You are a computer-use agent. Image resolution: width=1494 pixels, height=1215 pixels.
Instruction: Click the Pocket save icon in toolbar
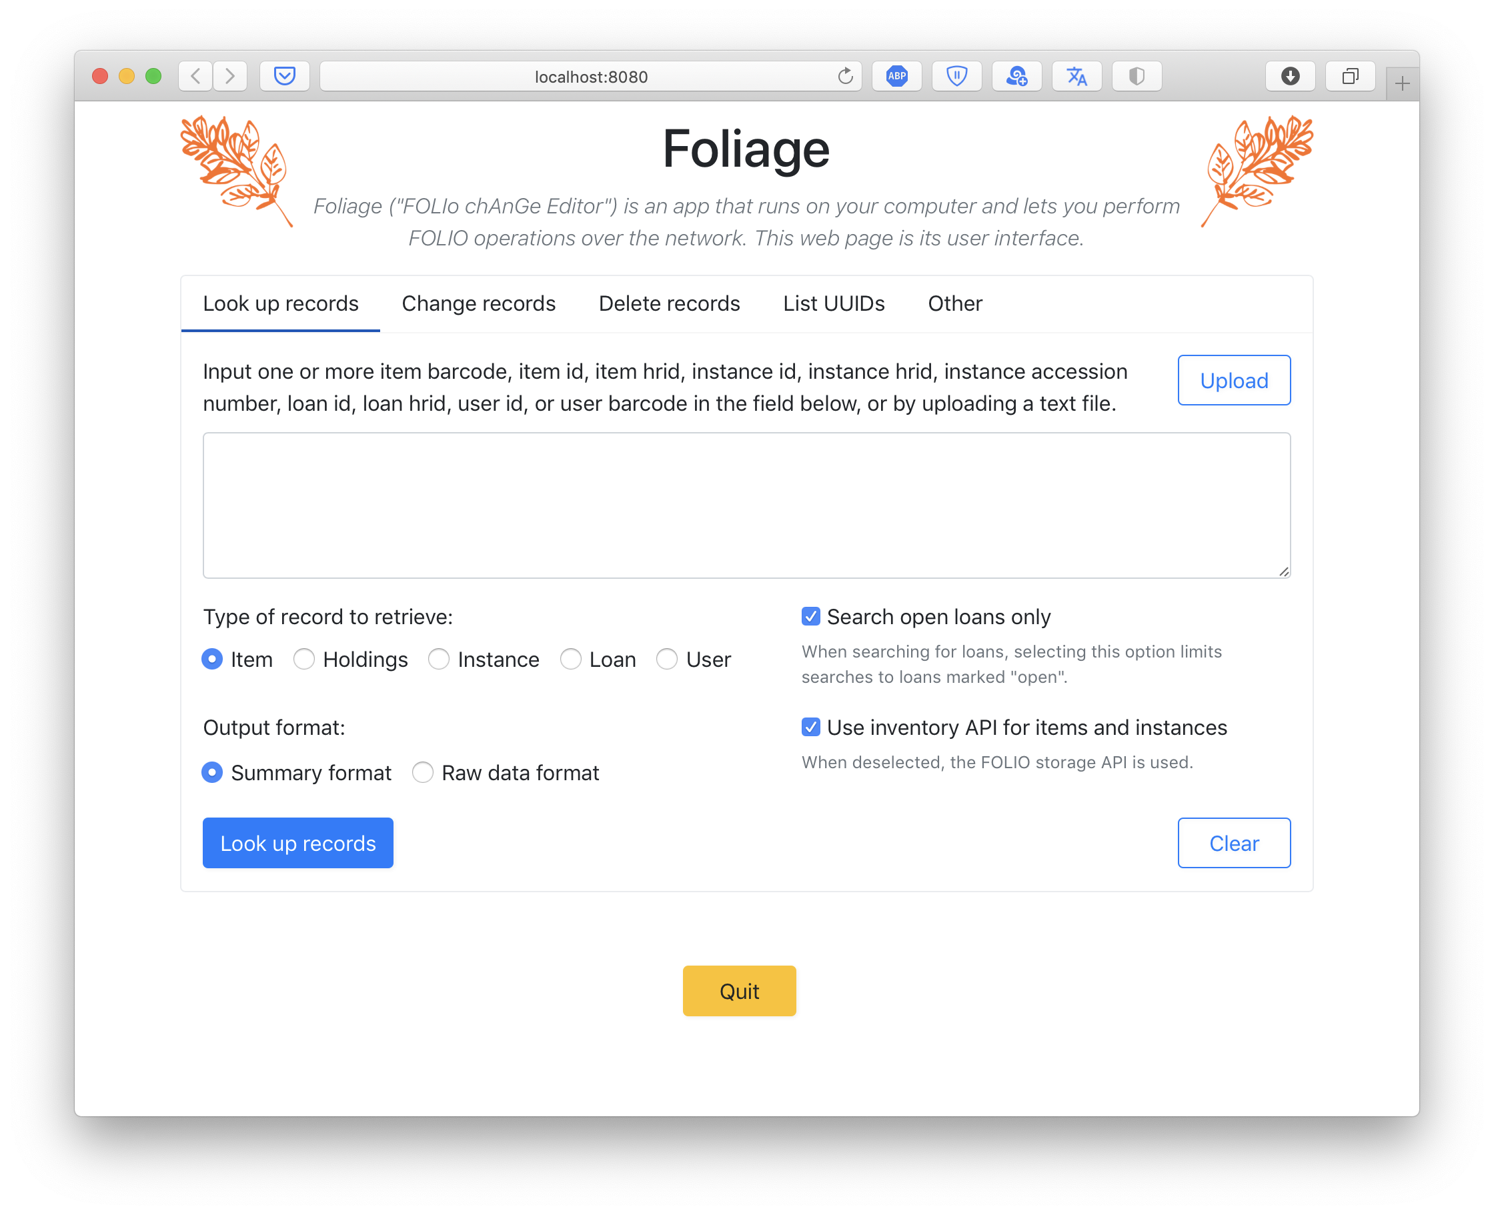(284, 75)
